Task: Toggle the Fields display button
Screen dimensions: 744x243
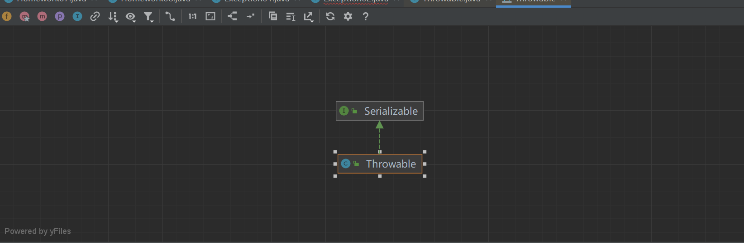Action: (7, 17)
